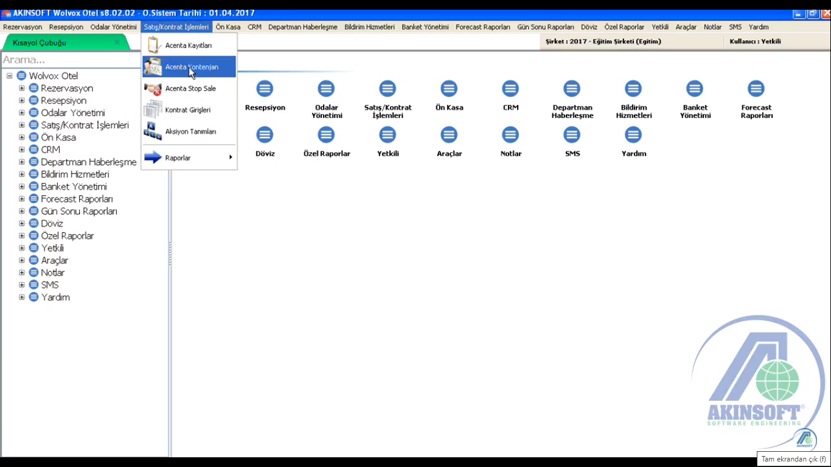This screenshot has width=831, height=467.
Task: Expand the Satış/Kontrat İşlemleri tree node
Action: coord(22,125)
